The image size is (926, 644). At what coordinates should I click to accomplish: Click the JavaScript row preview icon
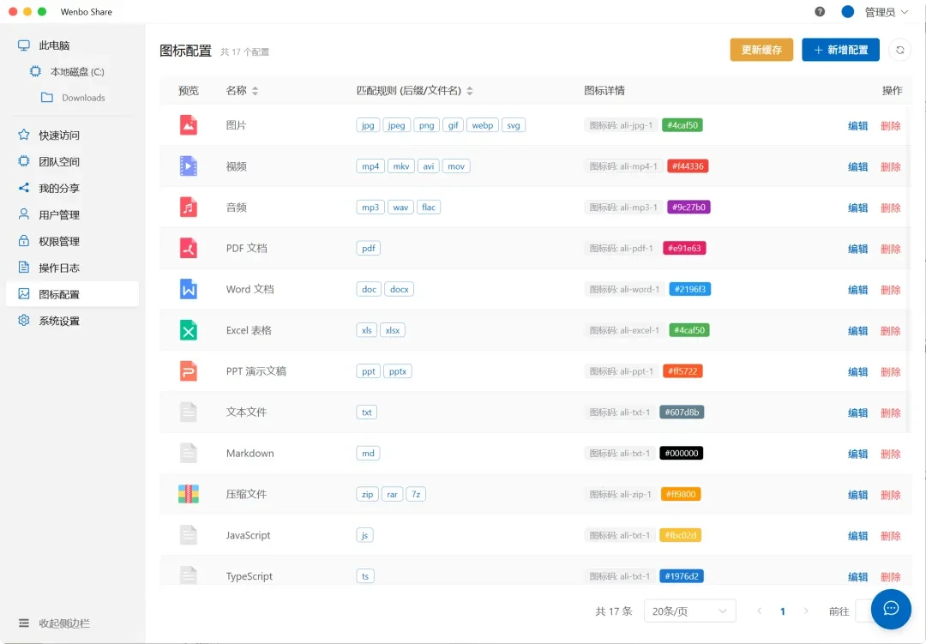189,535
